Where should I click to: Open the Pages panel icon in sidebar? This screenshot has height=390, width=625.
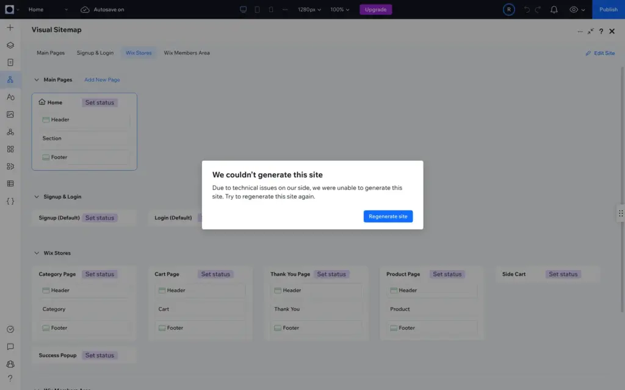pyautogui.click(x=10, y=63)
